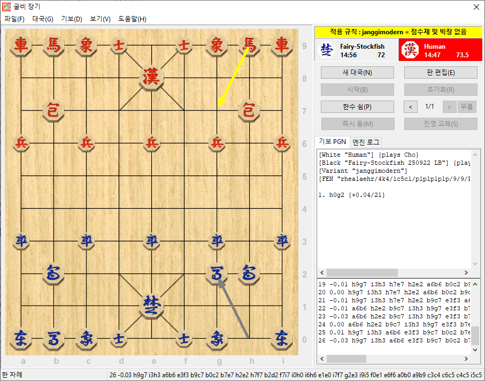This screenshot has width=485, height=381.
Task: Switch to the 엔진 로그 tab
Action: click(x=366, y=142)
